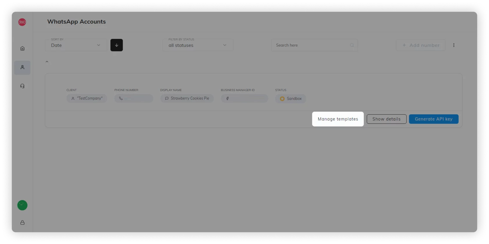Click the Add number button
489x244 pixels.
421,45
